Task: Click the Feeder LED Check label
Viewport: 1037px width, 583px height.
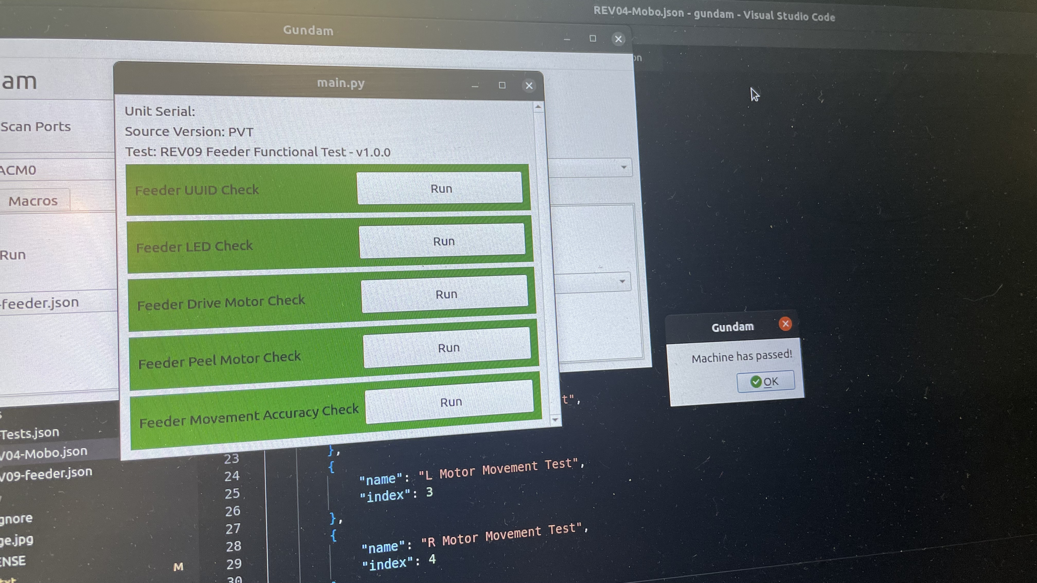Action: pyautogui.click(x=194, y=246)
